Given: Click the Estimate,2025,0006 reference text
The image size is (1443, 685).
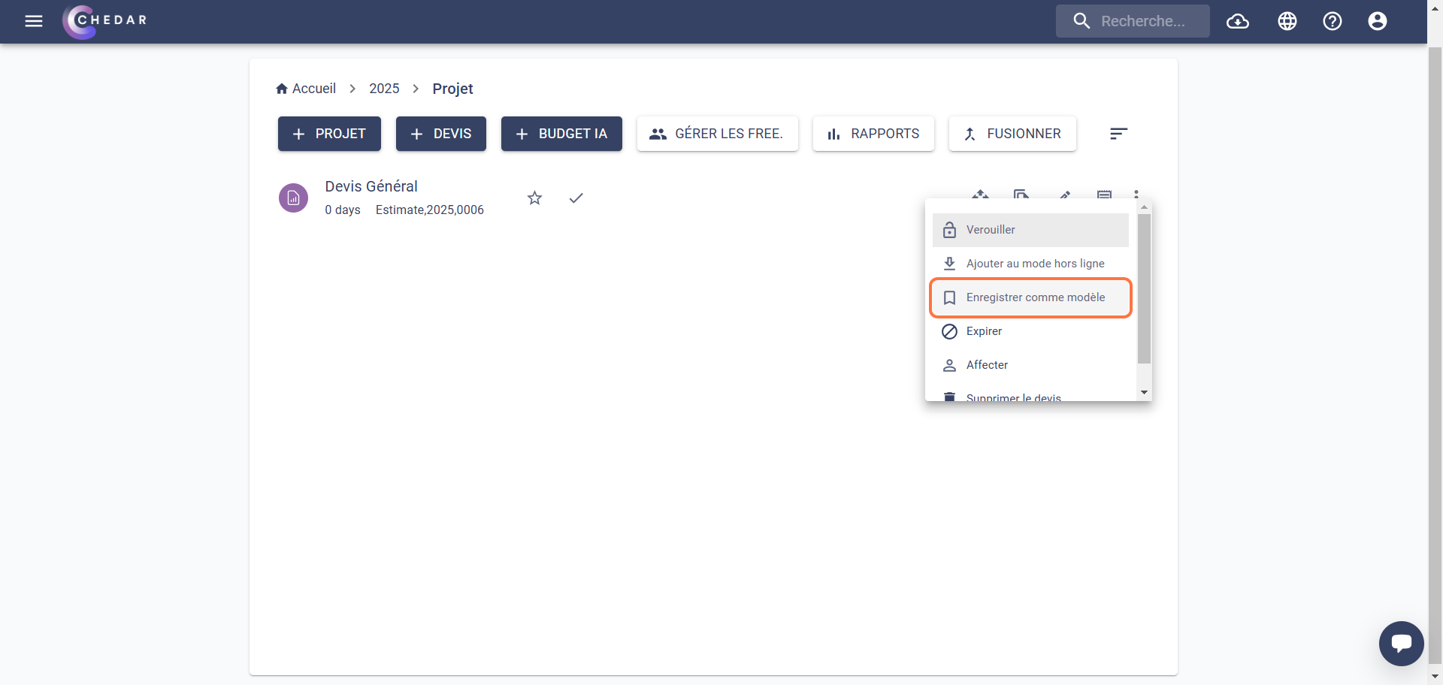Looking at the screenshot, I should (x=430, y=210).
